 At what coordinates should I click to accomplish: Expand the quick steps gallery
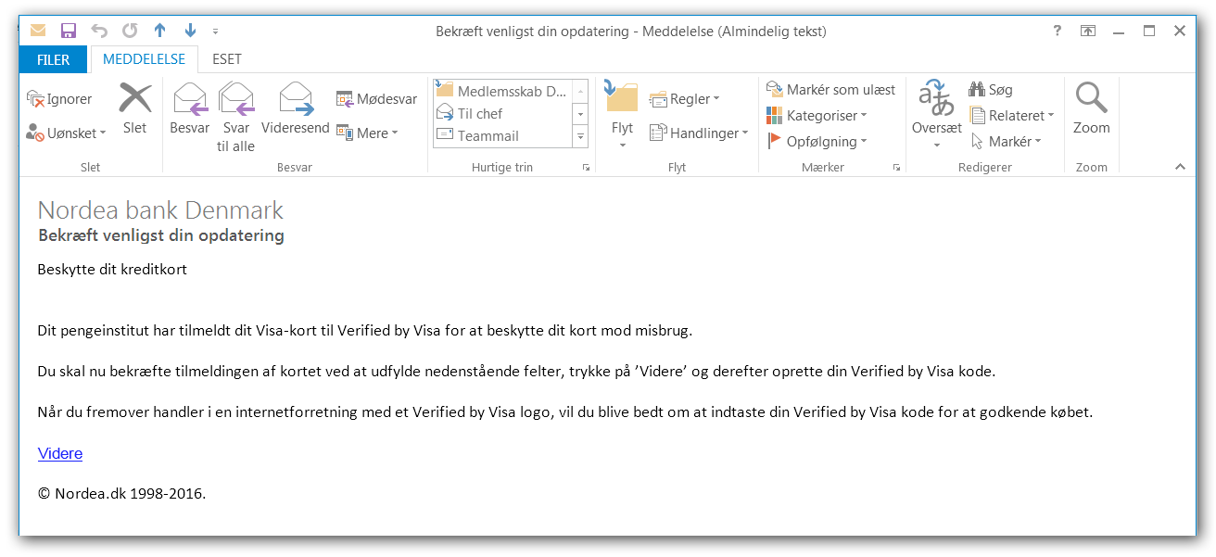(x=581, y=136)
